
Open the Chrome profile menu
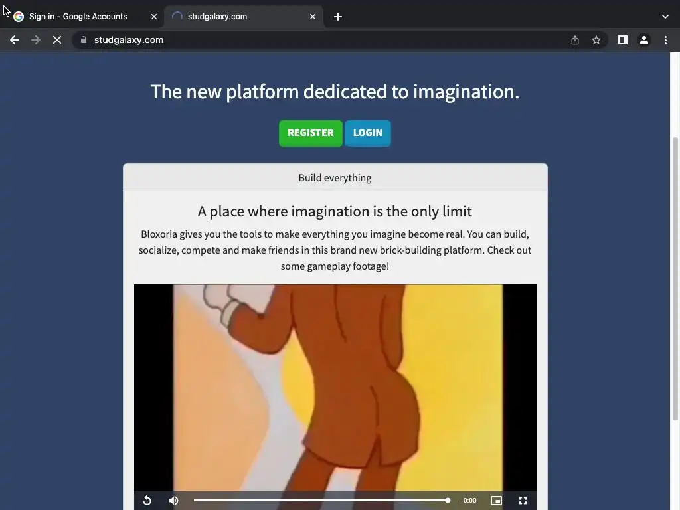pos(644,40)
